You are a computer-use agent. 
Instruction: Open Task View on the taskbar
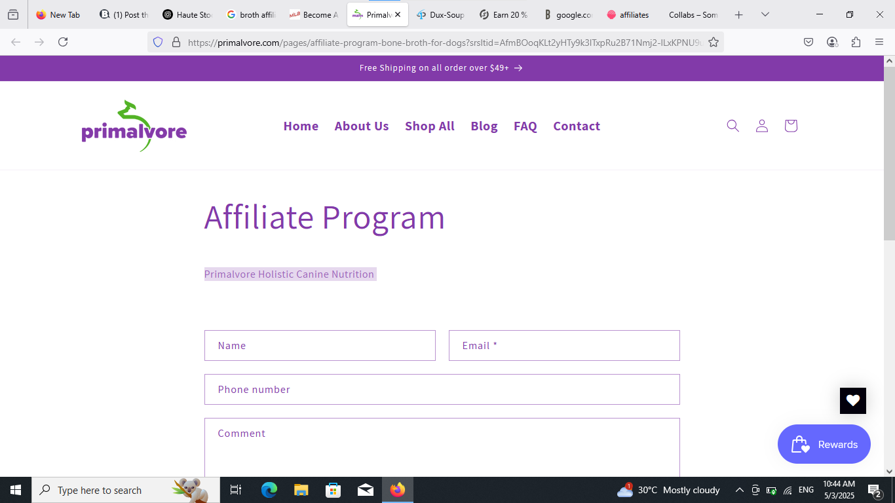click(236, 490)
